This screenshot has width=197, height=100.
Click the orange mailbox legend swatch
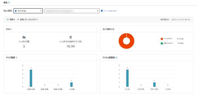162,39
